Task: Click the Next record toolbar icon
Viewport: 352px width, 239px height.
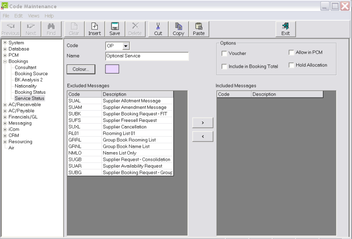Action: click(31, 29)
